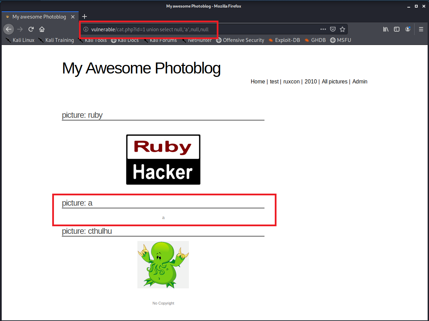Click the Admin navigation link
Viewport: 429px width, 321px height.
pyautogui.click(x=360, y=82)
